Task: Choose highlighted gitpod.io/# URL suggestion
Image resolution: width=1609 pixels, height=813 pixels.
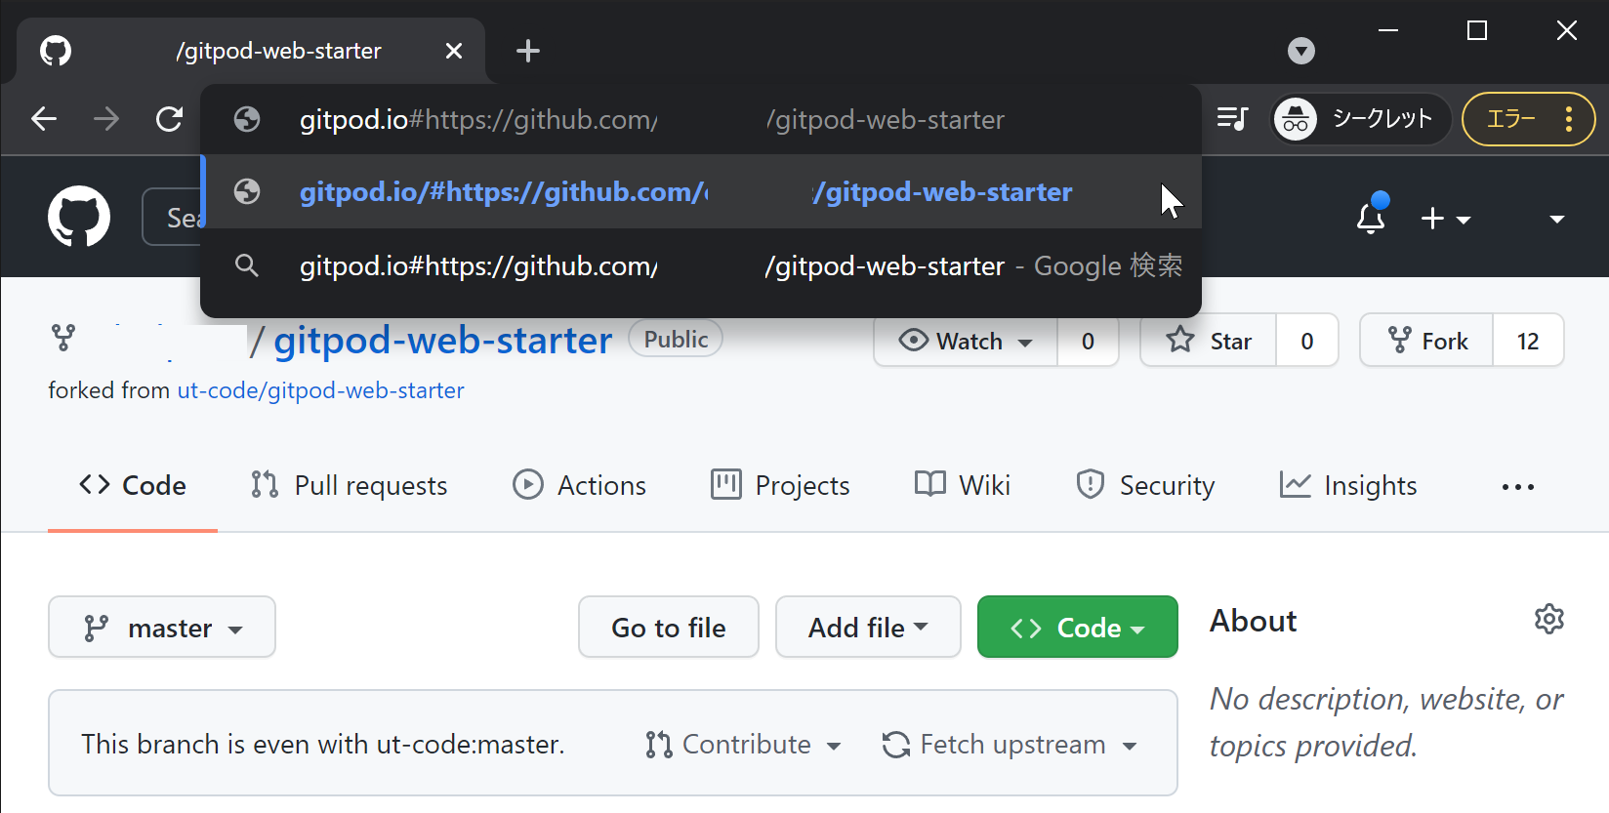Action: (x=701, y=191)
